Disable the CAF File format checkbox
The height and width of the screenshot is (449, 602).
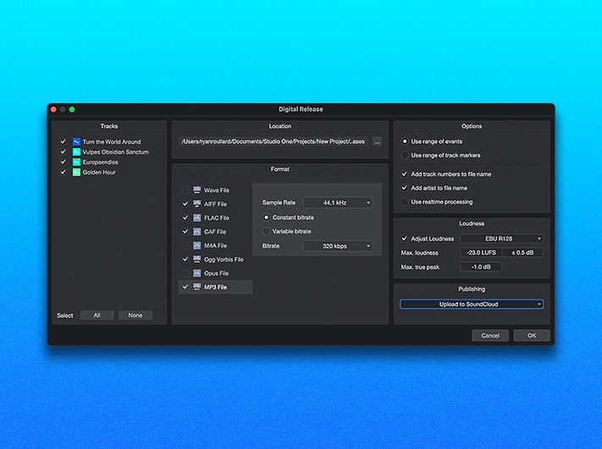tap(185, 232)
